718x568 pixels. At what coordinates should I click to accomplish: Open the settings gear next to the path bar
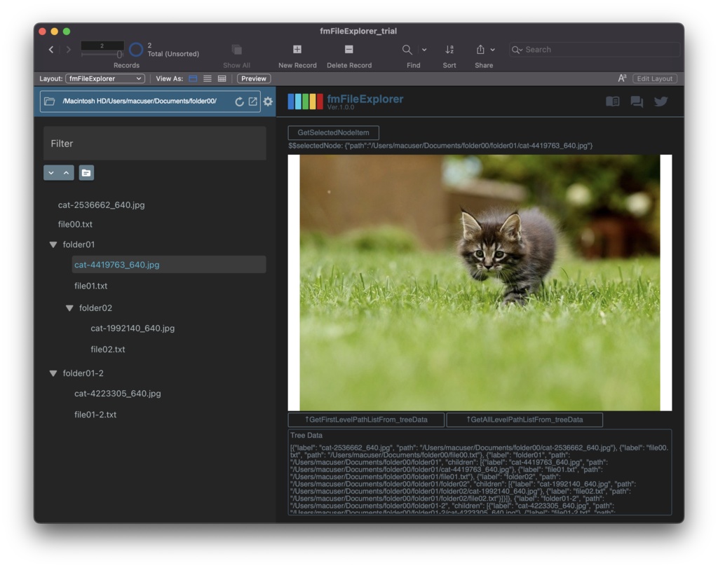point(267,101)
